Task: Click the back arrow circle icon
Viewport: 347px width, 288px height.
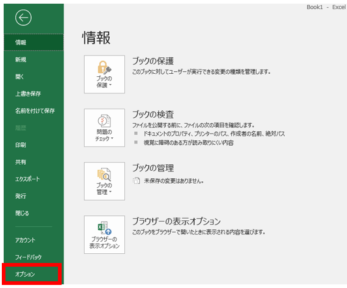Action: pyautogui.click(x=23, y=18)
